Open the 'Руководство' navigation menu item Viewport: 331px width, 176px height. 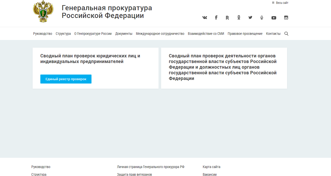(43, 34)
